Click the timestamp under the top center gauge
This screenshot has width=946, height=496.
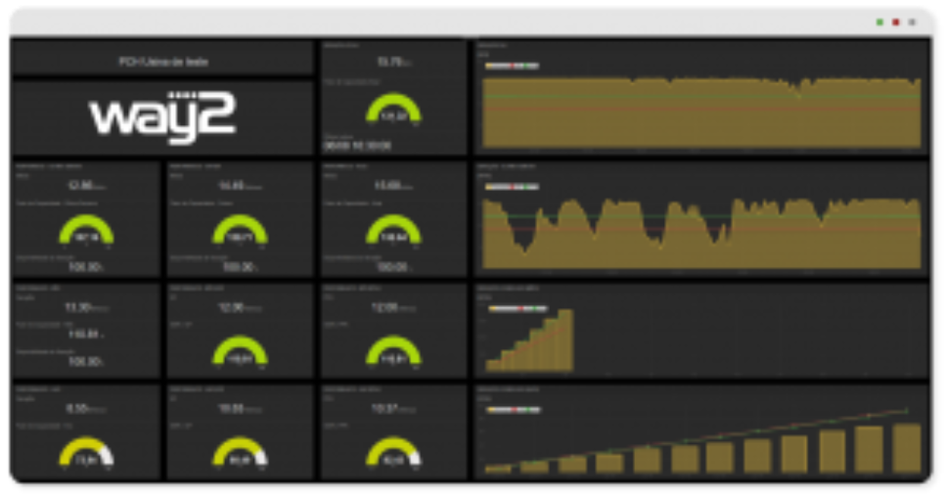pos(357,146)
